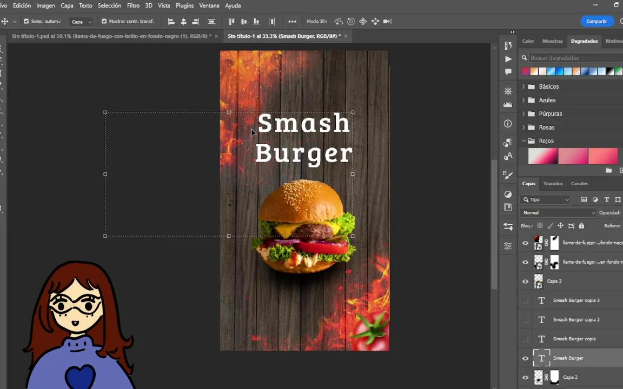This screenshot has height=389, width=623.
Task: Open the Edición menu
Action: 22,5
